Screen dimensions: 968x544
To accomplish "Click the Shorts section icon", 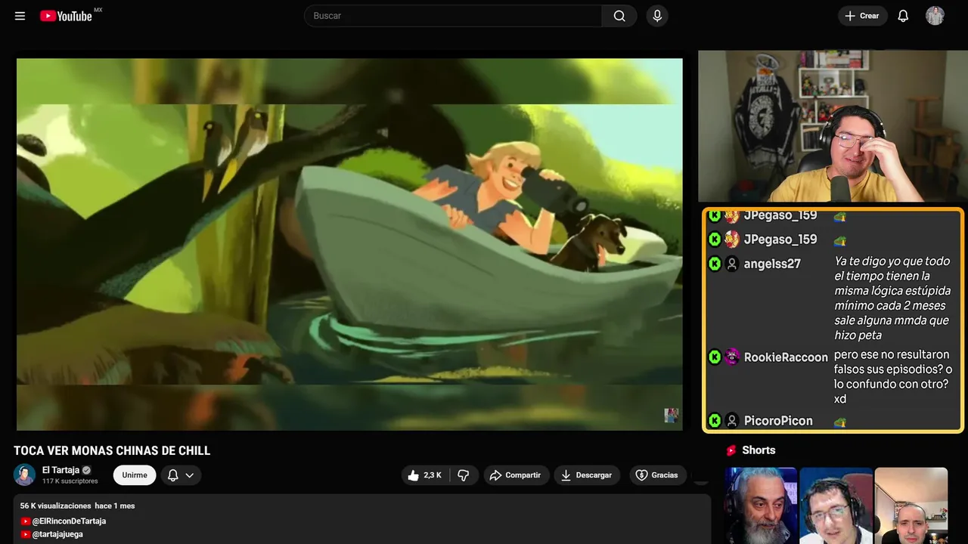I will click(731, 450).
